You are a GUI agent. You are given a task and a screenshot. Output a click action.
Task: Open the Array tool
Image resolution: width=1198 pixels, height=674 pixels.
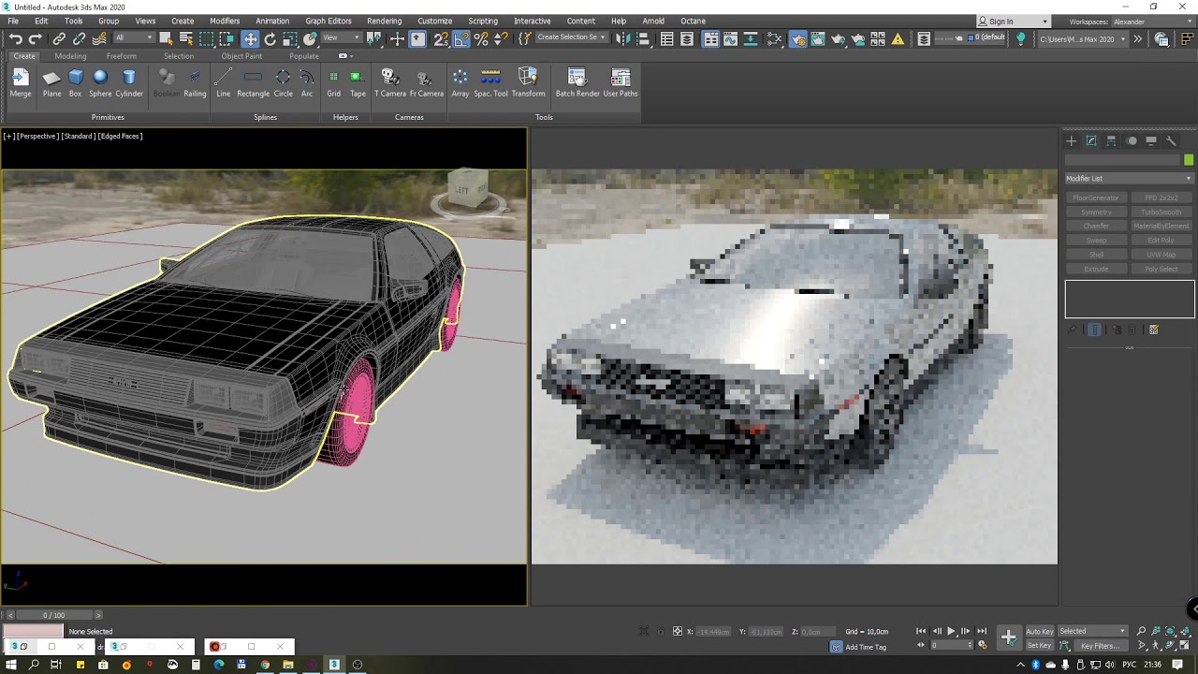tap(460, 82)
